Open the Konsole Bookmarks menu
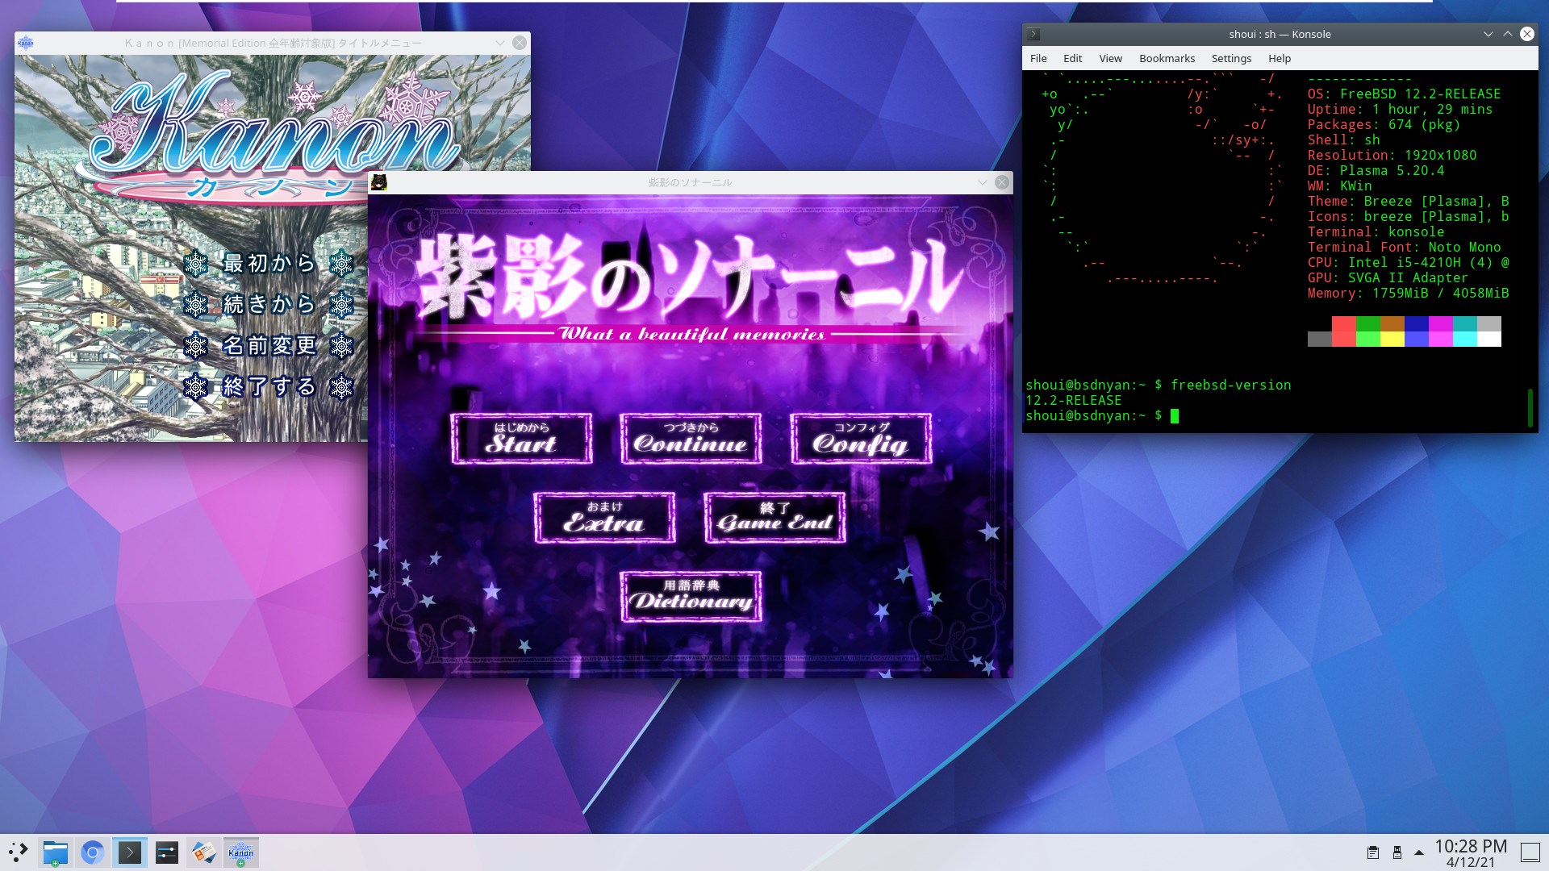This screenshot has width=1549, height=871. point(1166,58)
